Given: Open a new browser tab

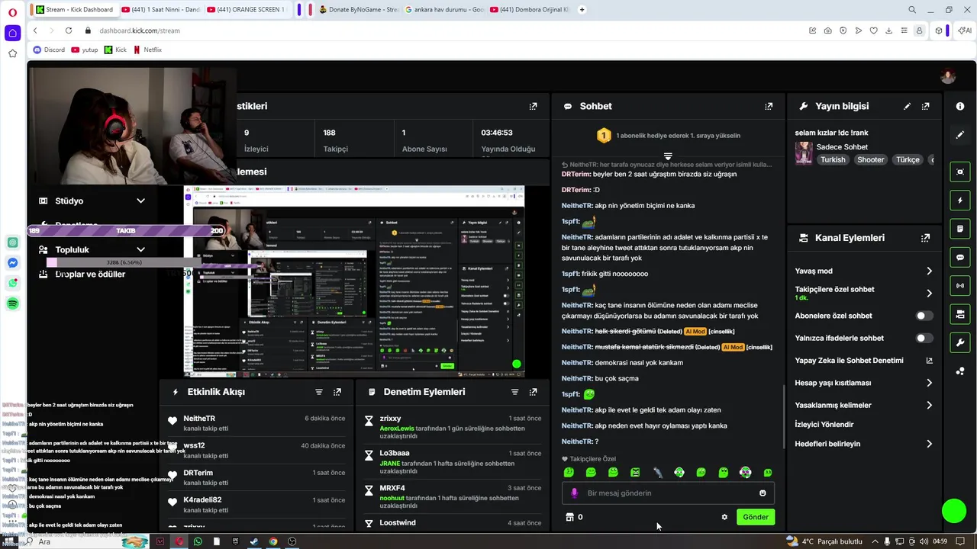Looking at the screenshot, I should pos(582,9).
